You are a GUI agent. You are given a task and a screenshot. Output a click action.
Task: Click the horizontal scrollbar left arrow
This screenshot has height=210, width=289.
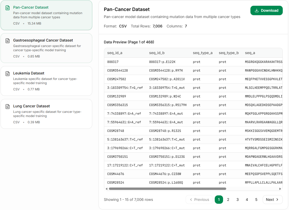107,189
